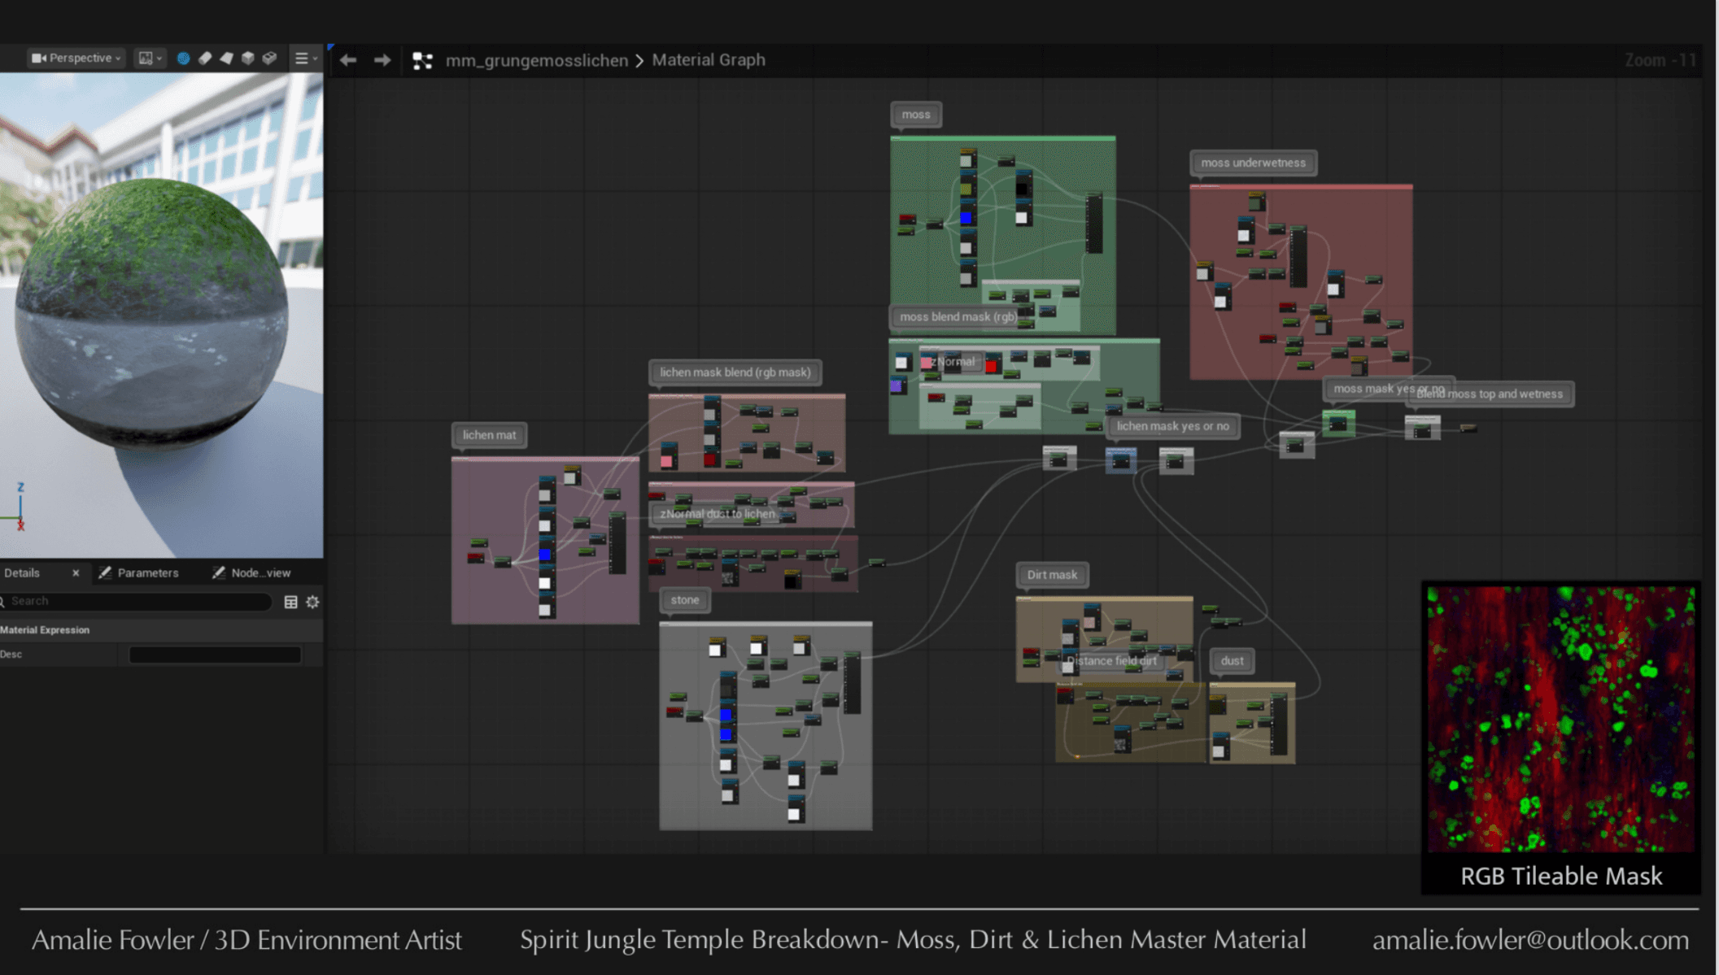Click the graph hierarchy icon in breadcrumb

pyautogui.click(x=422, y=60)
